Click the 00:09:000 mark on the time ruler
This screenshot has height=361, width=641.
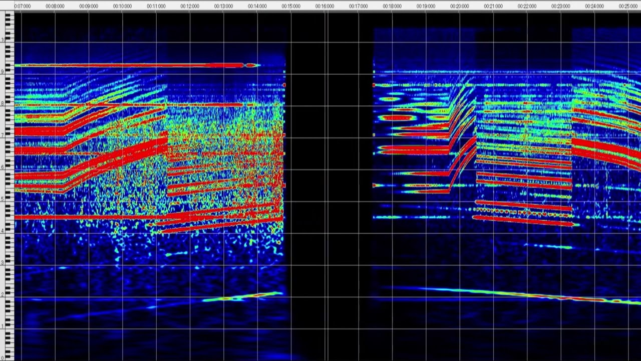coord(89,6)
